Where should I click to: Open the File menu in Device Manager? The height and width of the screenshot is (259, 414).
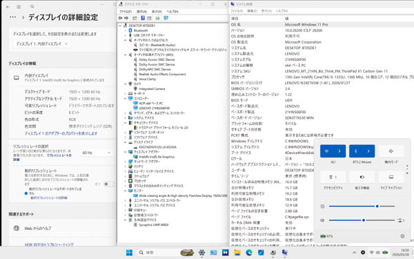(x=126, y=12)
